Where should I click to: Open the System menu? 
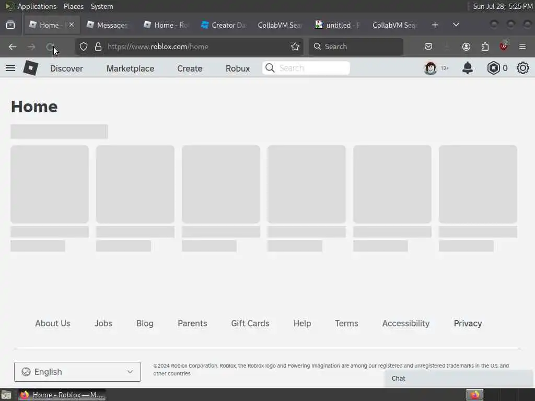click(x=102, y=6)
